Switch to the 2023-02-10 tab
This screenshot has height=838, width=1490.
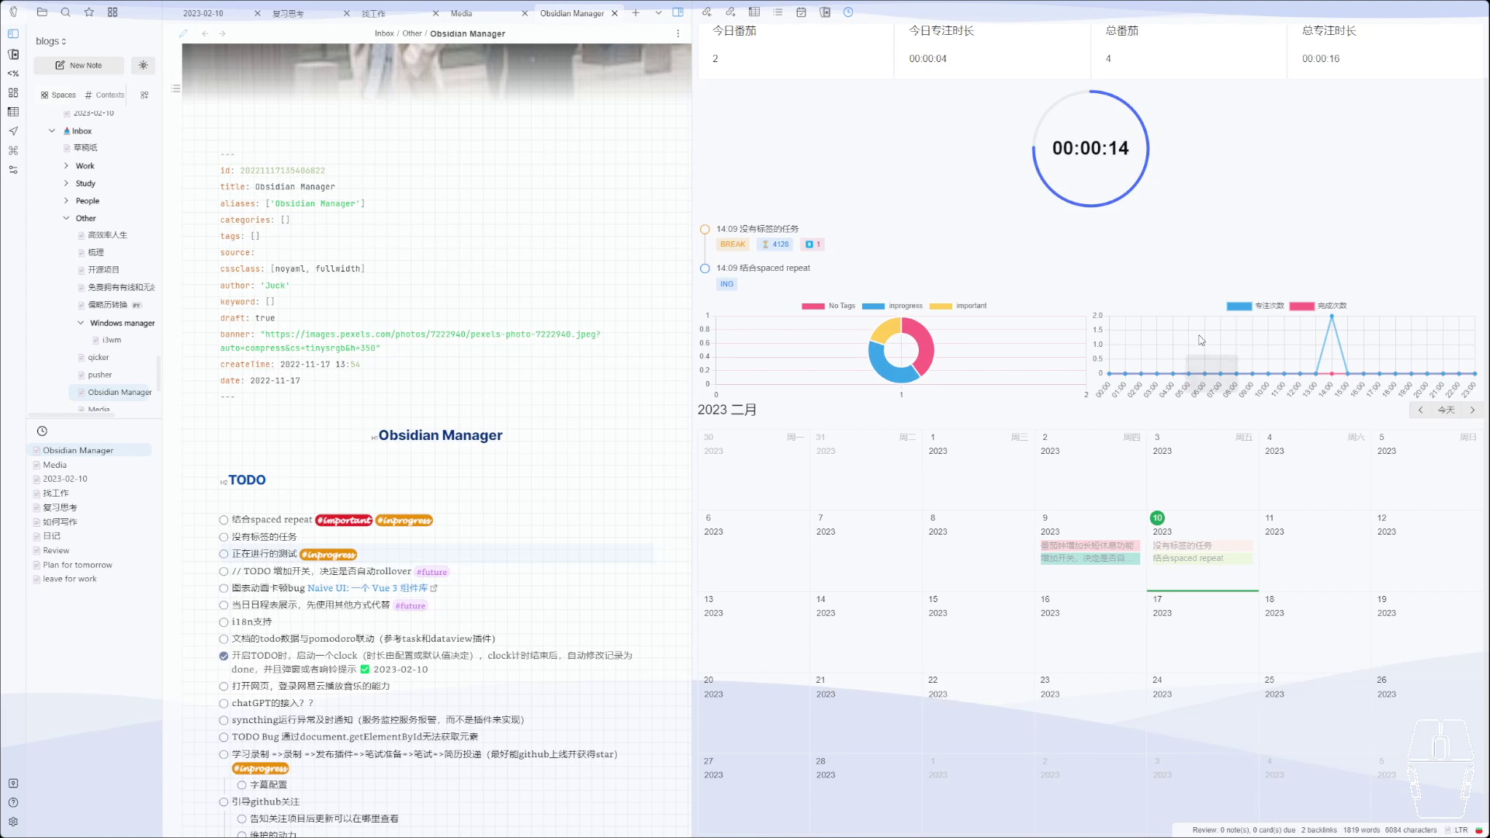click(203, 13)
